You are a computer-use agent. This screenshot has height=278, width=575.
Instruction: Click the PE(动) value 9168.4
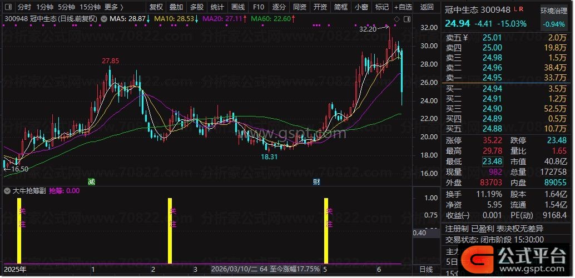(554, 215)
